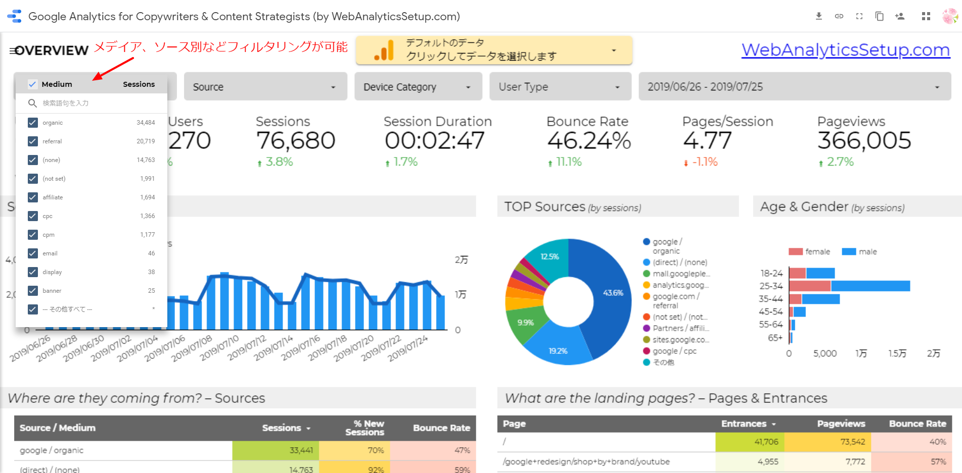Open the Source filter dropdown

pos(265,87)
